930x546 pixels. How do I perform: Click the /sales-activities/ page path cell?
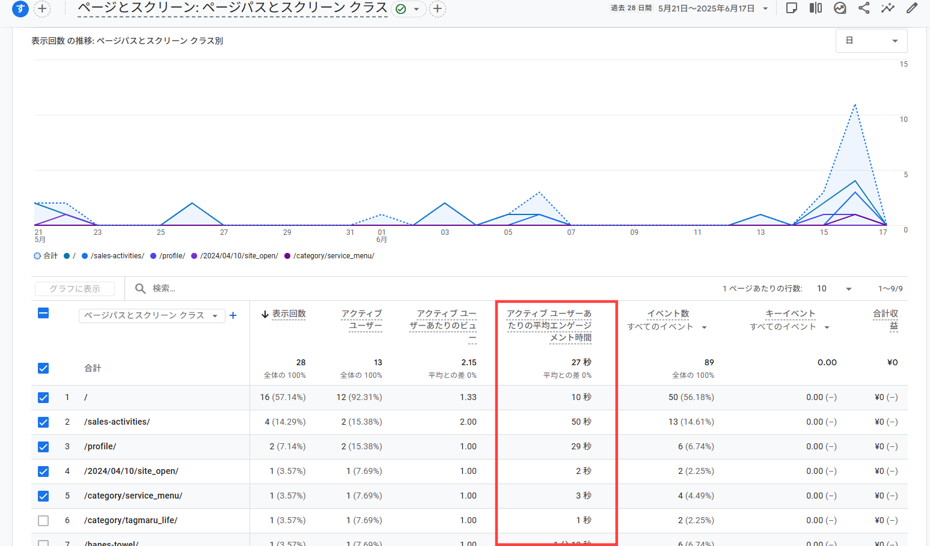click(x=117, y=422)
